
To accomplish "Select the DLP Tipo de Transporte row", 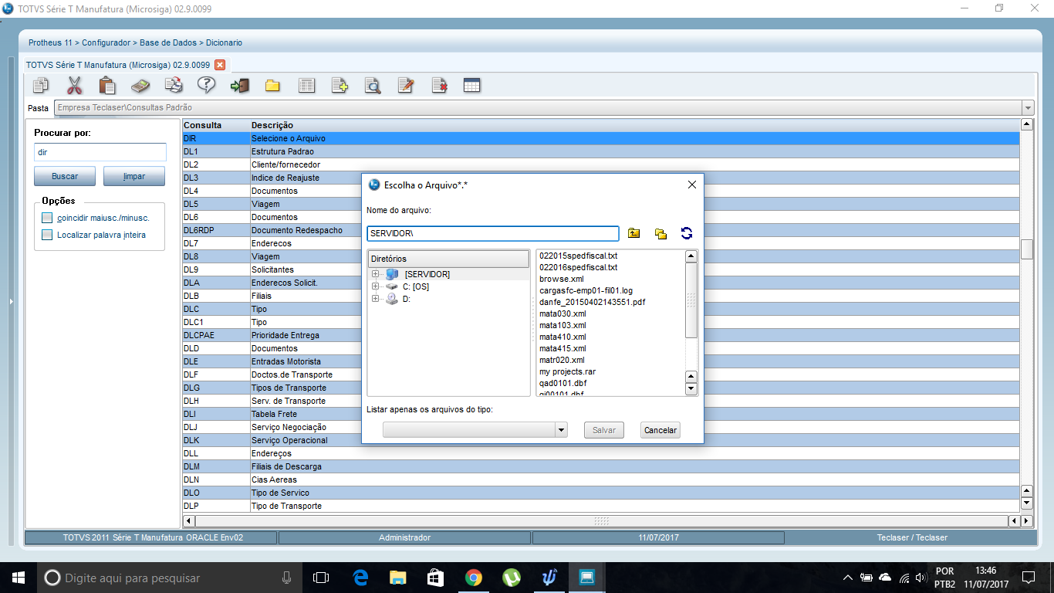I will tap(600, 506).
